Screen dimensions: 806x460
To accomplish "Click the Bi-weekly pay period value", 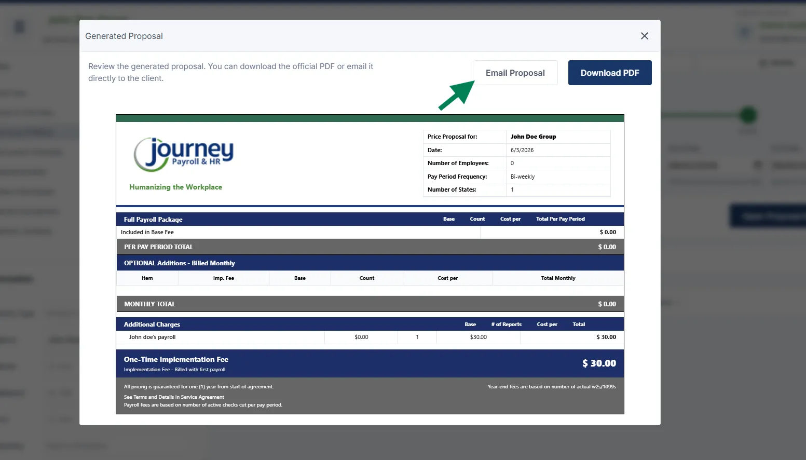I will click(x=523, y=177).
